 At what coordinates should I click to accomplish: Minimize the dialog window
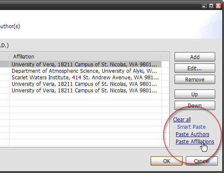[x=204, y=6]
